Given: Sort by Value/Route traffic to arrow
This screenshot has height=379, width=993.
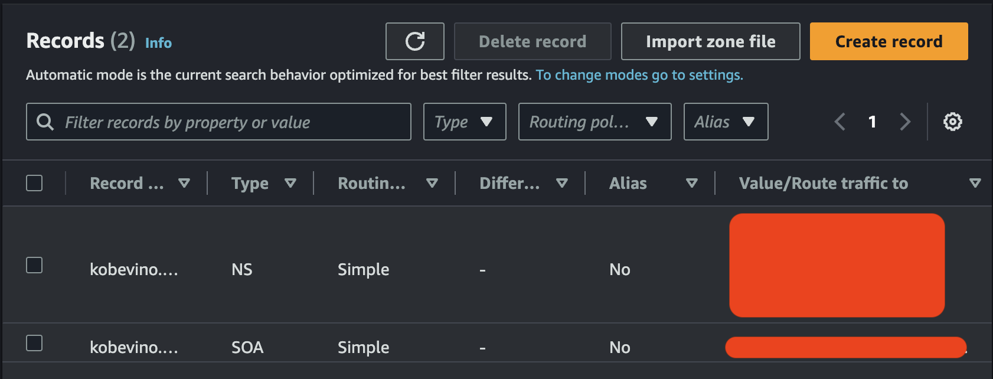Looking at the screenshot, I should [x=975, y=183].
